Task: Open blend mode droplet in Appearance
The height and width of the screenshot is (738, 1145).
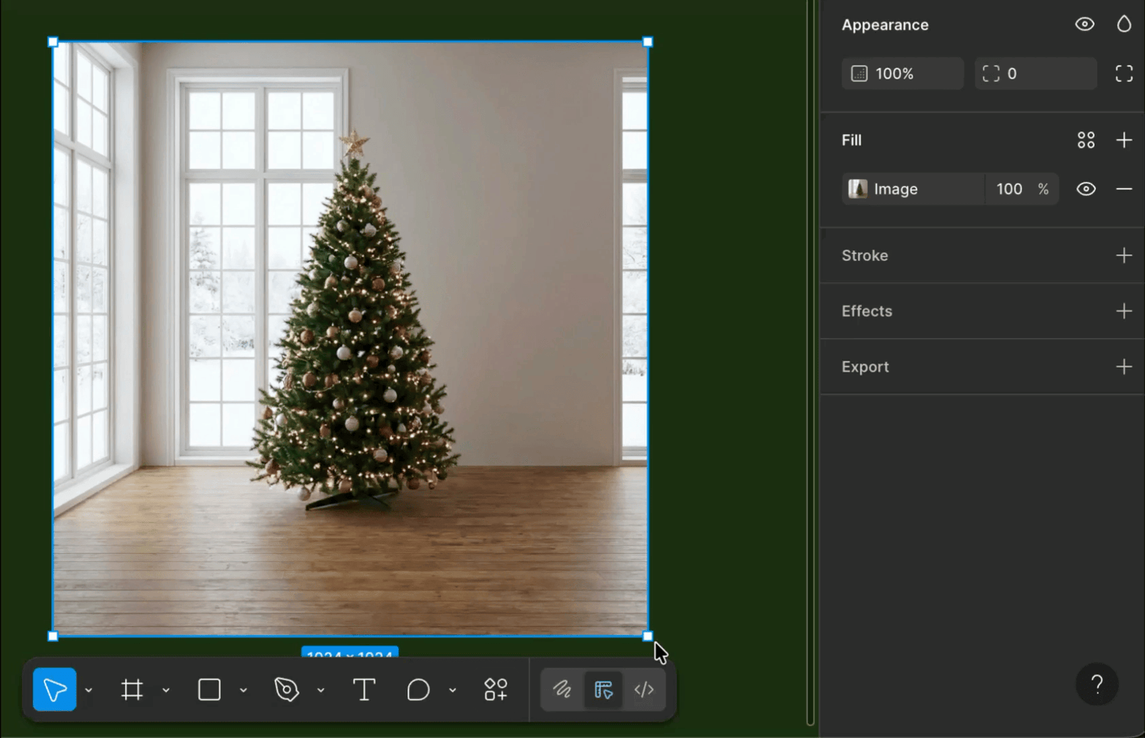Action: tap(1124, 24)
